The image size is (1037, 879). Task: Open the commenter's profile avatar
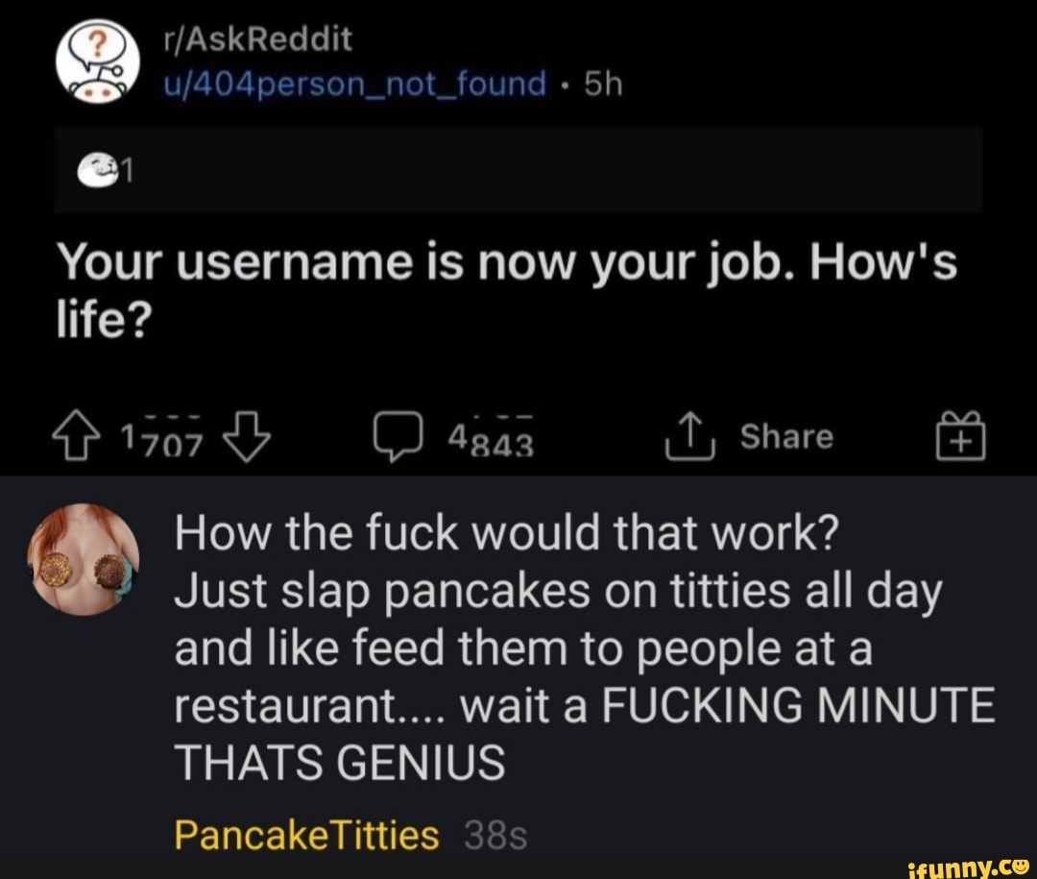pyautogui.click(x=84, y=560)
